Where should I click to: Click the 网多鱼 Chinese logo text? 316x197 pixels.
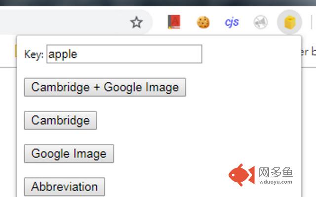pos(276,172)
